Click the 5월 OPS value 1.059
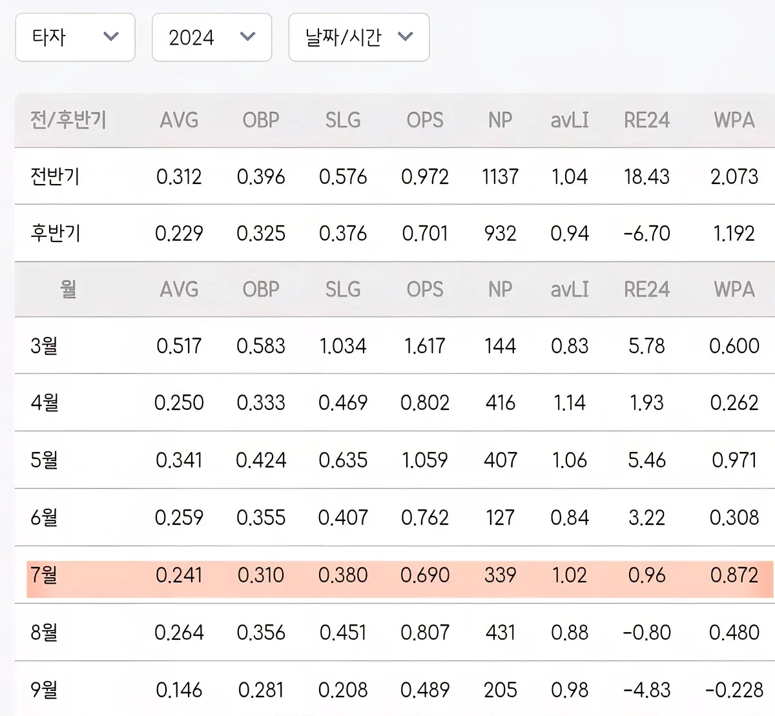Viewport: 775px width, 716px height. (425, 460)
